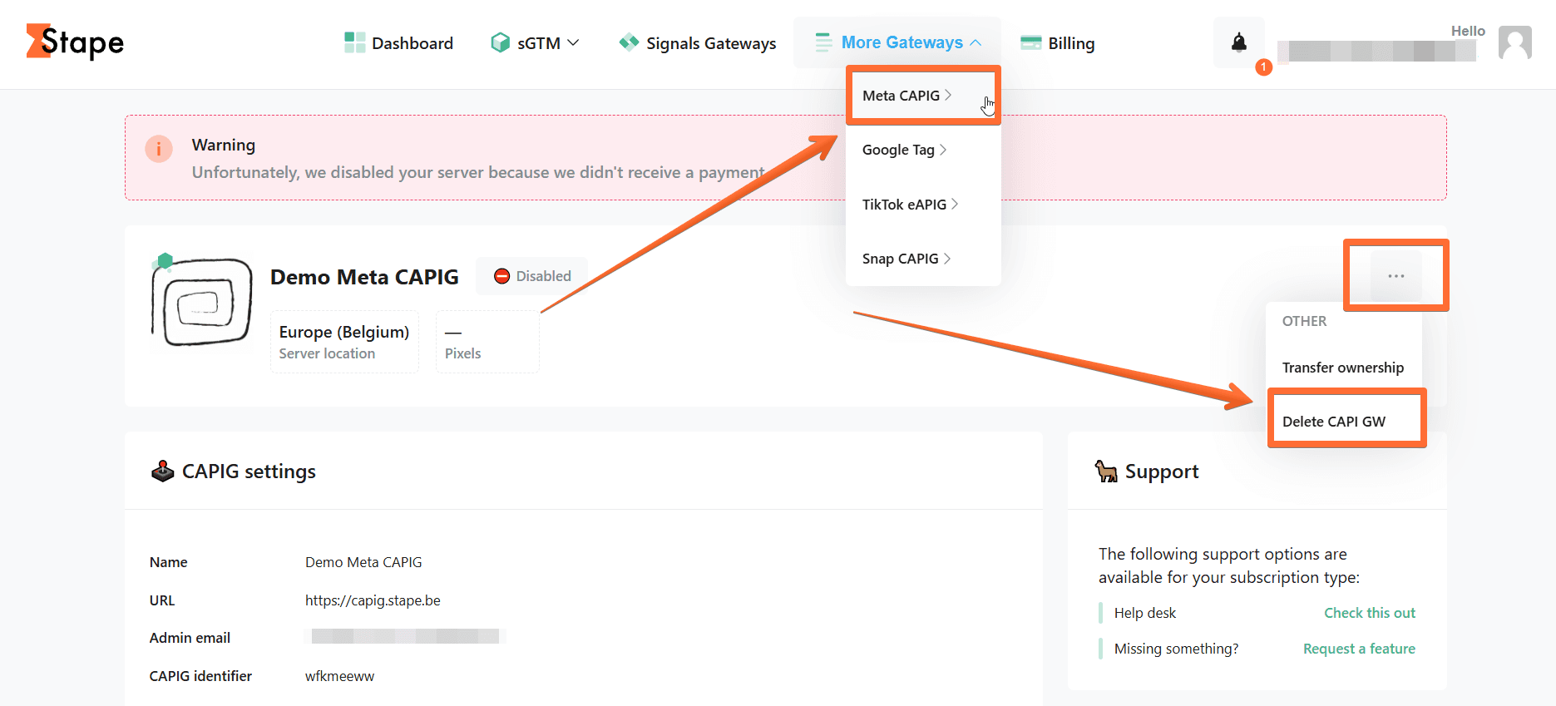Click the sGTM cube icon
This screenshot has width=1556, height=706.
(x=500, y=42)
